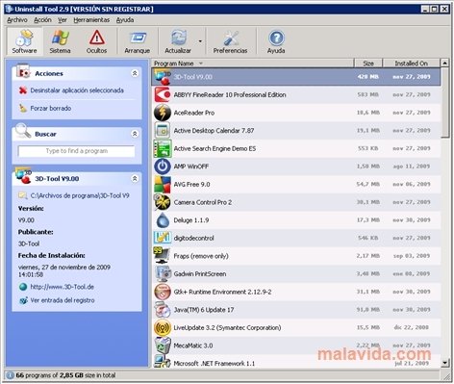Select AMP WinOFF power icon
Viewport: 454px width, 384px height.
coord(163,166)
